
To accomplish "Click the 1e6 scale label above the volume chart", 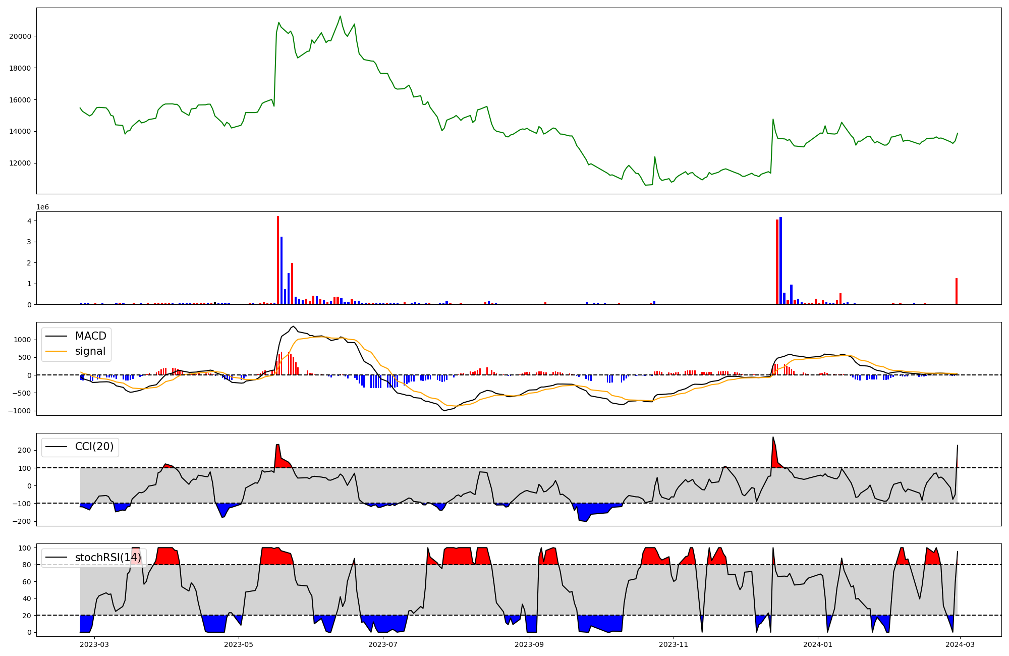I will pyautogui.click(x=42, y=207).
